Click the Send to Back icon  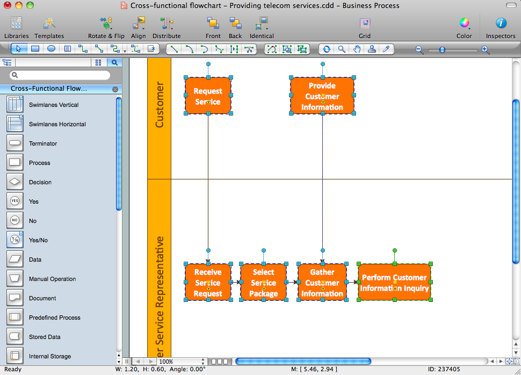(x=235, y=27)
